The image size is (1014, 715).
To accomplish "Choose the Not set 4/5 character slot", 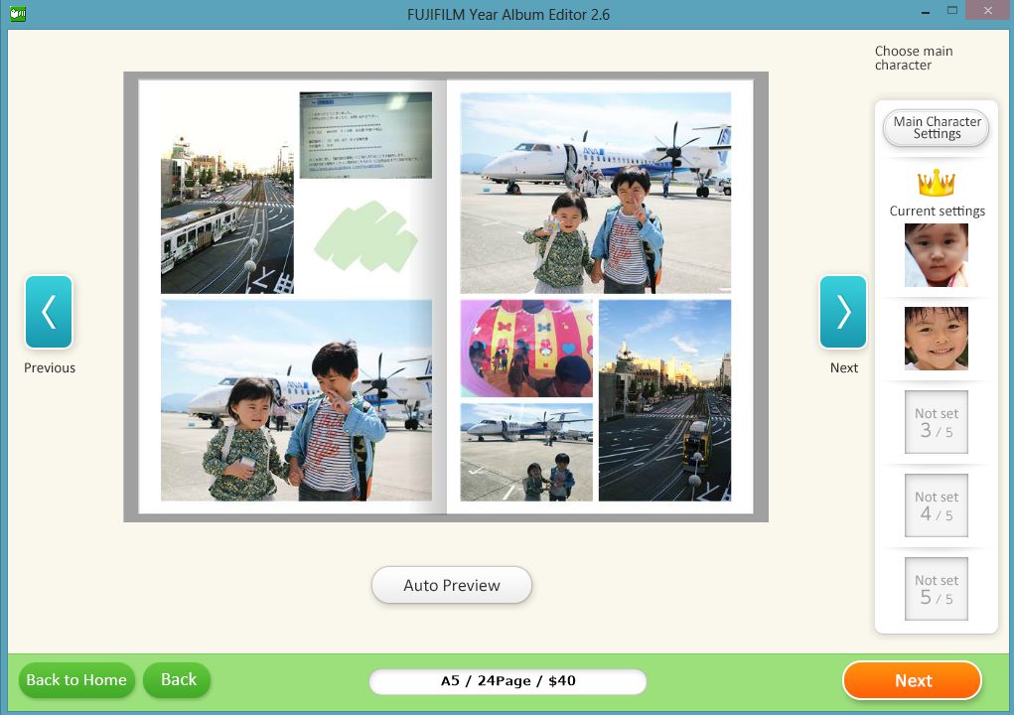I will (936, 505).
